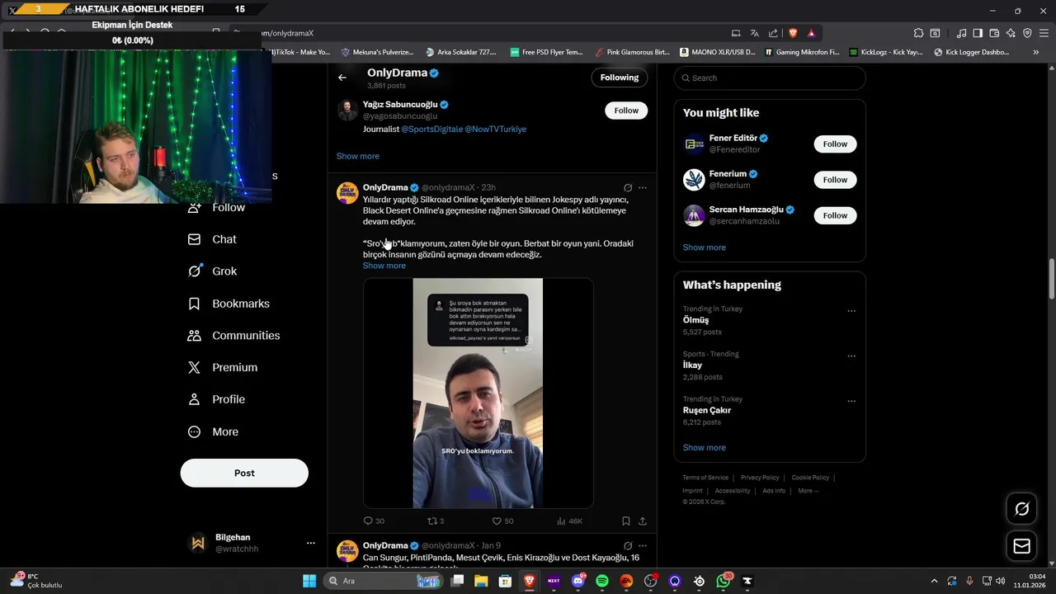Repost the Jokespy post with 3 reposts

tap(435, 521)
